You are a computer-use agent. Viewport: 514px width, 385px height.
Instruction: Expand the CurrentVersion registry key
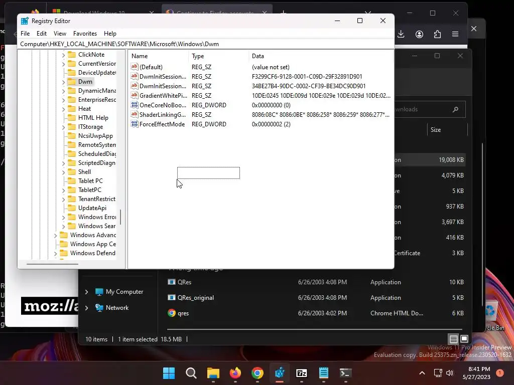point(63,64)
